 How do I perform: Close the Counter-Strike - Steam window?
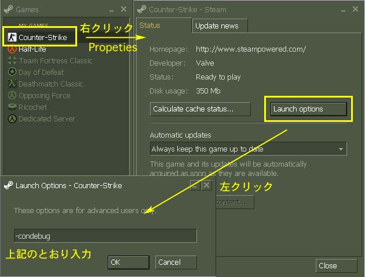(355, 9)
